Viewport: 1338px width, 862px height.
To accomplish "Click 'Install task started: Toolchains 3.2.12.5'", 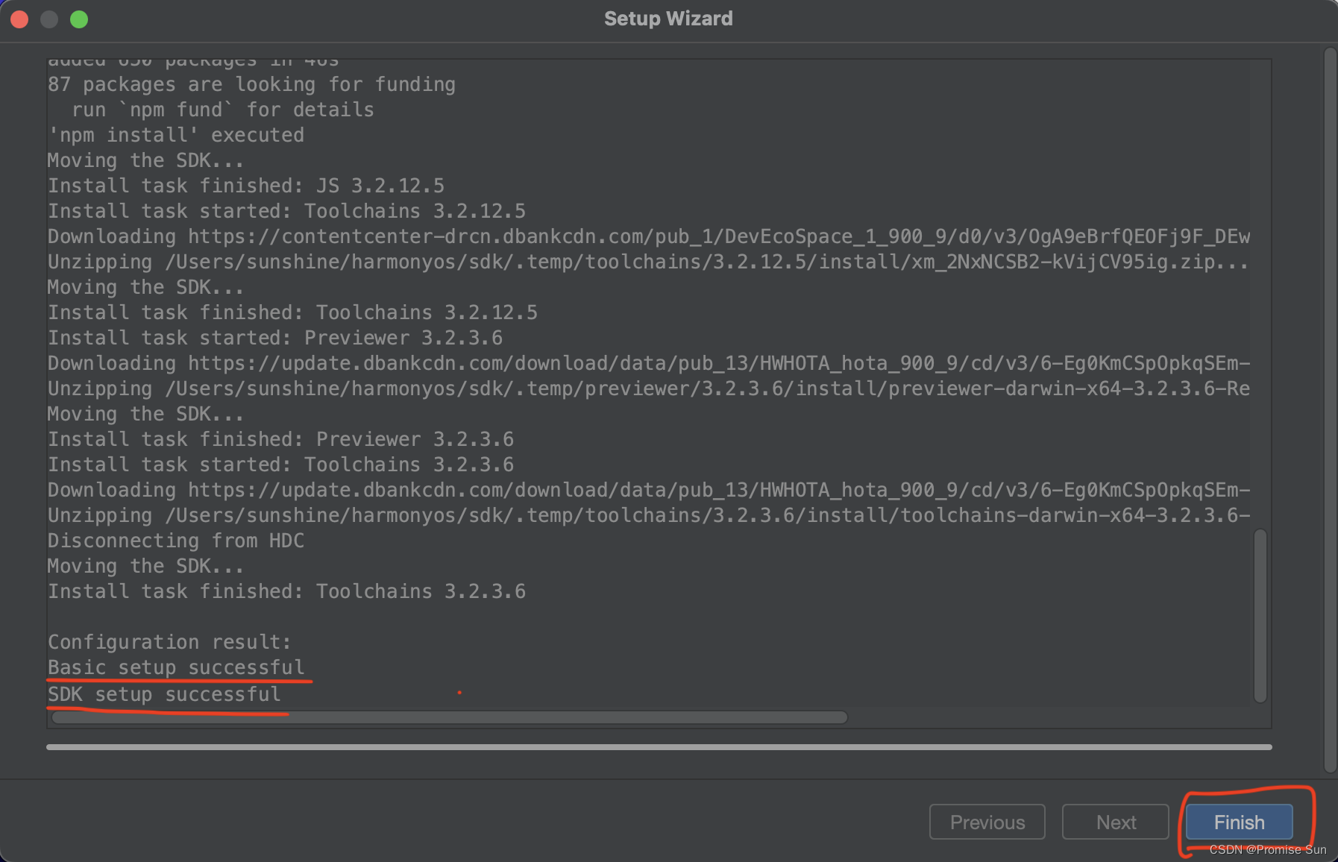I will [287, 211].
